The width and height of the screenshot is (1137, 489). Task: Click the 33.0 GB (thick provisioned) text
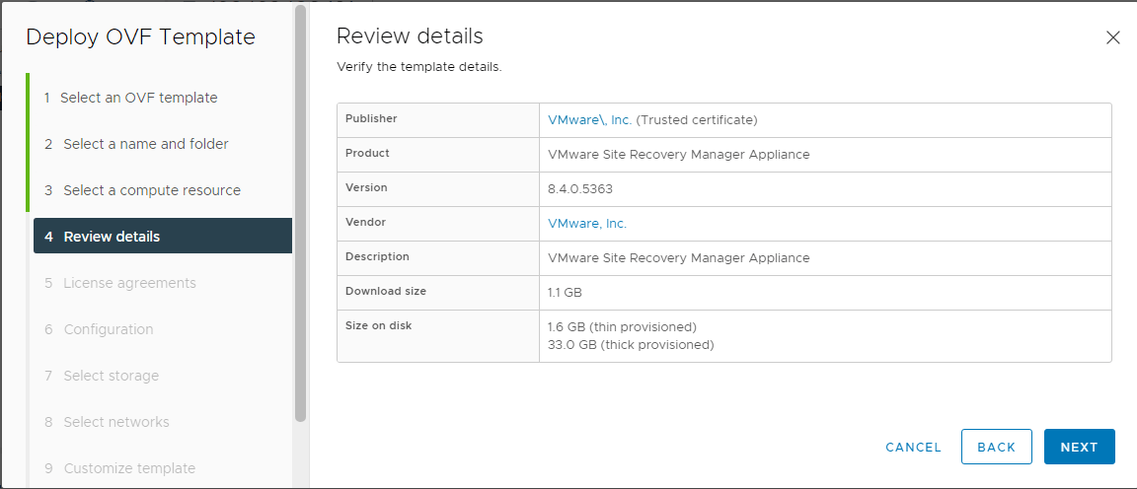point(631,345)
